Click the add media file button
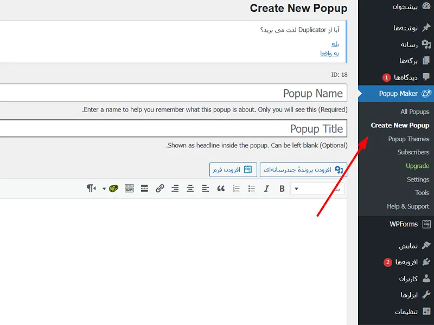 pos(303,170)
